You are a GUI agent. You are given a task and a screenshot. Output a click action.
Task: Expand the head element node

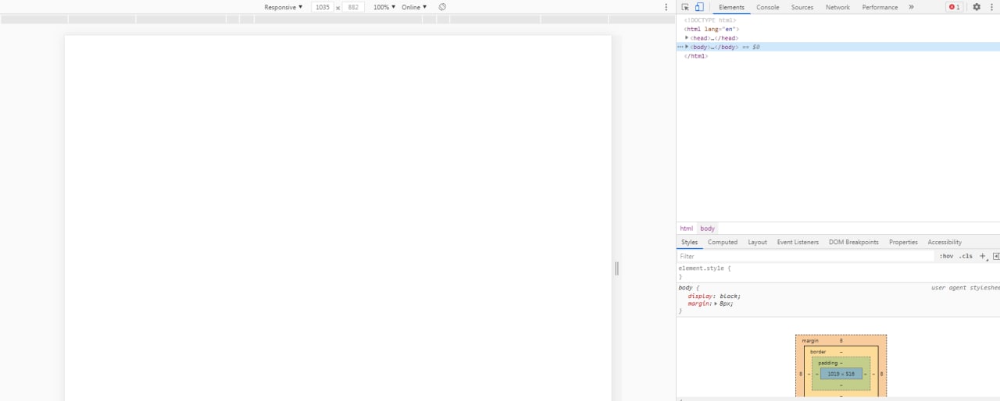(x=687, y=37)
